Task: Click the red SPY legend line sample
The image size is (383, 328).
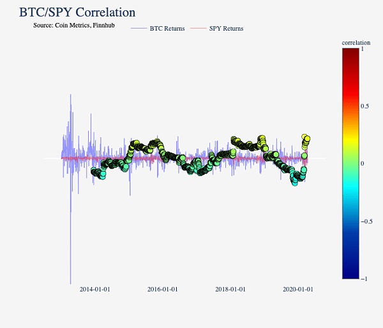Action: tap(199, 29)
